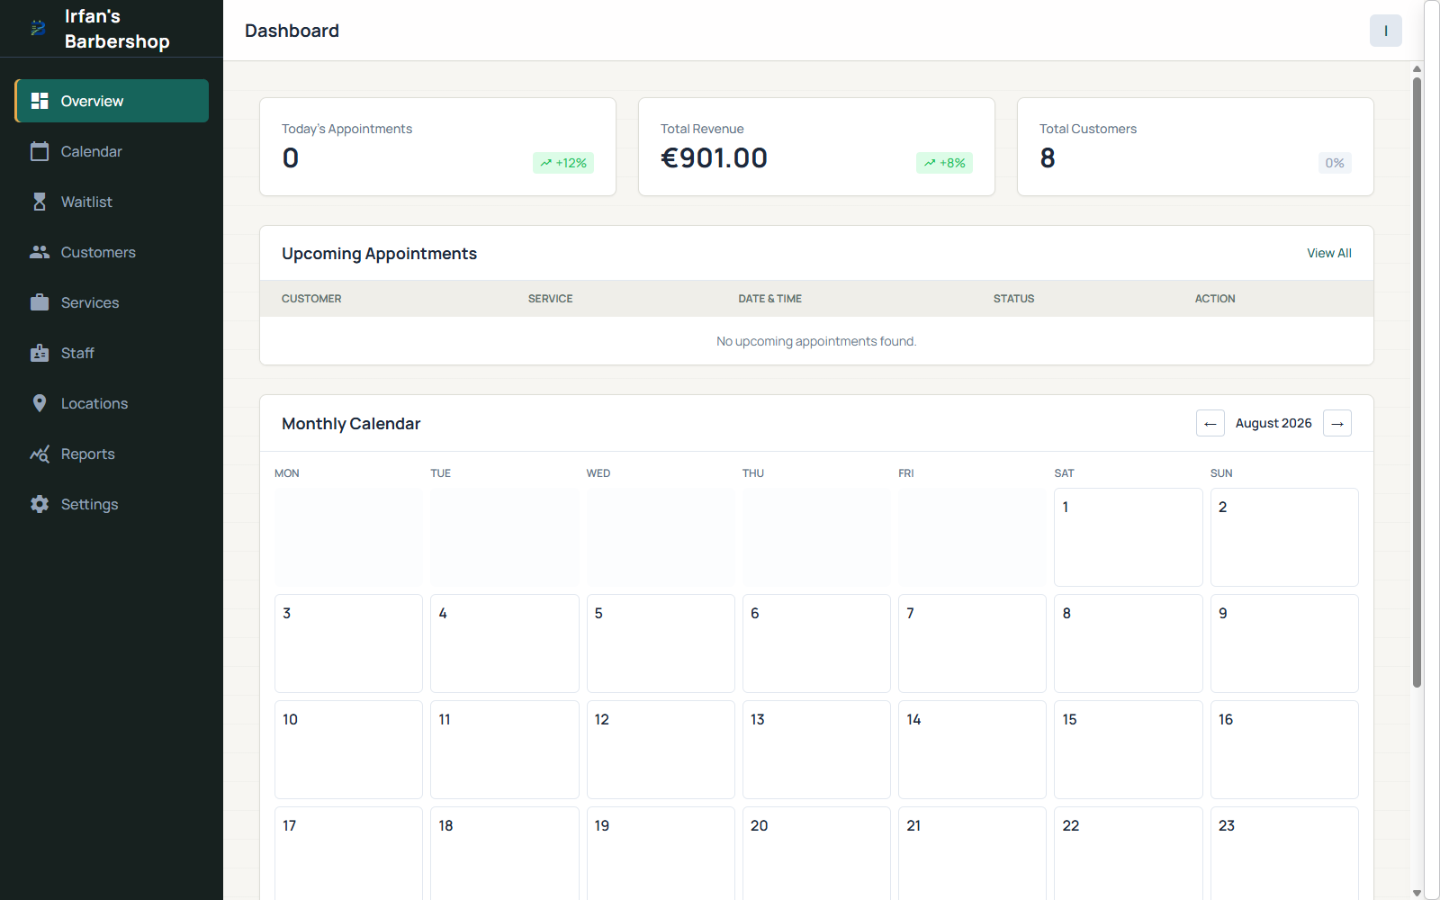Click the Today's Appointments card label
This screenshot has width=1440, height=900.
pyautogui.click(x=346, y=129)
